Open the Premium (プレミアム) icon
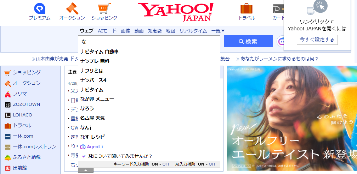The height and width of the screenshot is (174, 357). (40, 8)
